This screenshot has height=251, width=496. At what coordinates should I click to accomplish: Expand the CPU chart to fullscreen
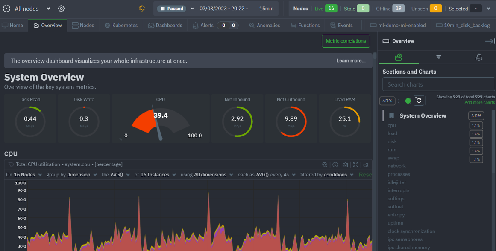(x=355, y=164)
